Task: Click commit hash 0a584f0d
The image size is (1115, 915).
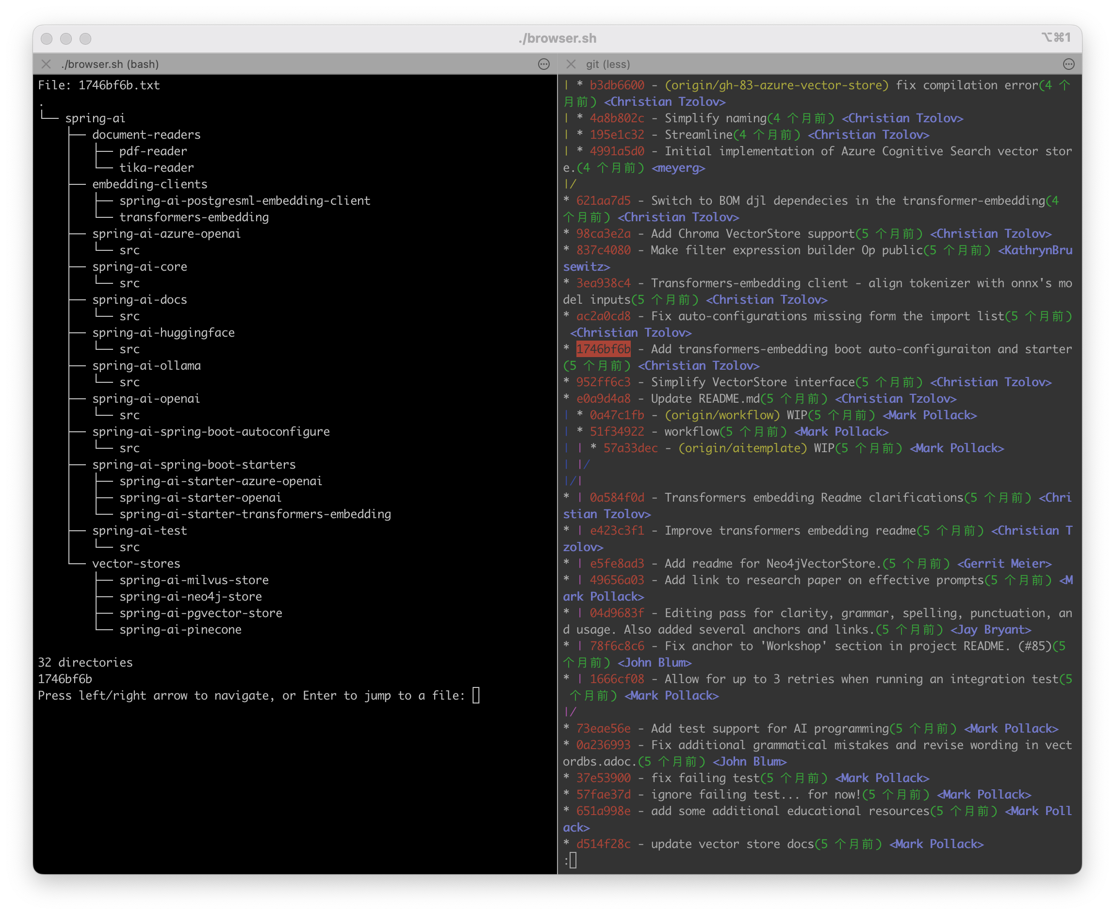Action: tap(617, 498)
